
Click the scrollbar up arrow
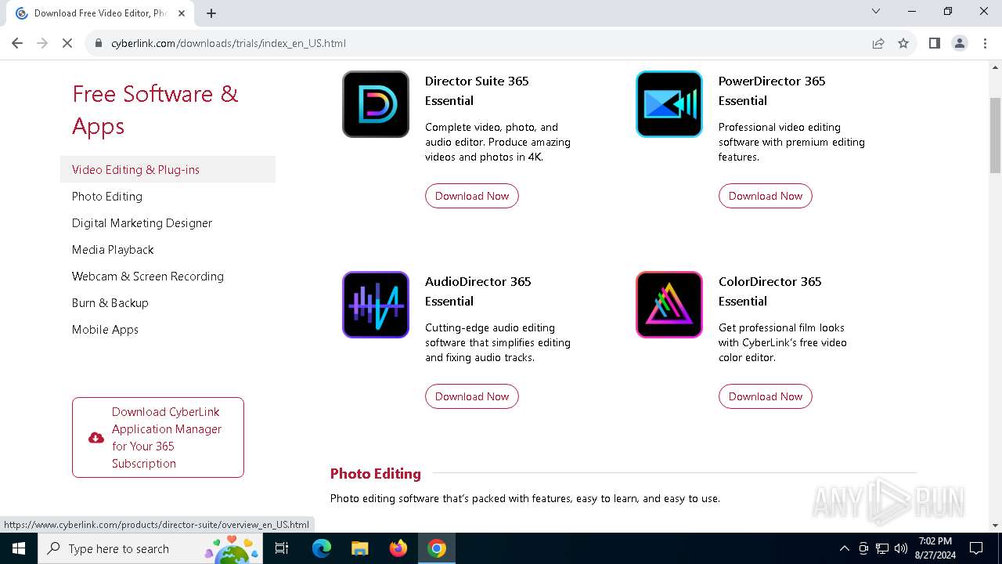[995, 67]
